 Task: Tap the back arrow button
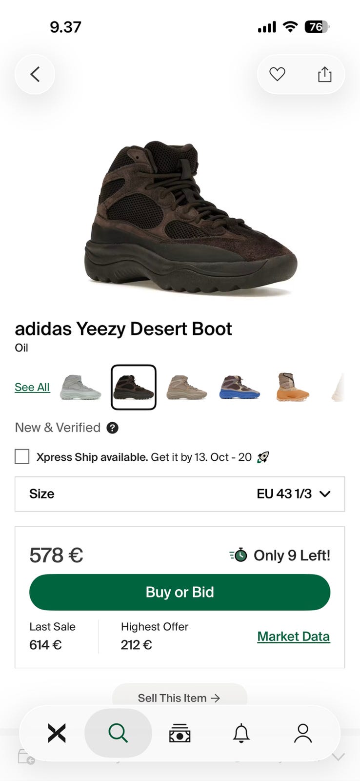click(x=35, y=74)
